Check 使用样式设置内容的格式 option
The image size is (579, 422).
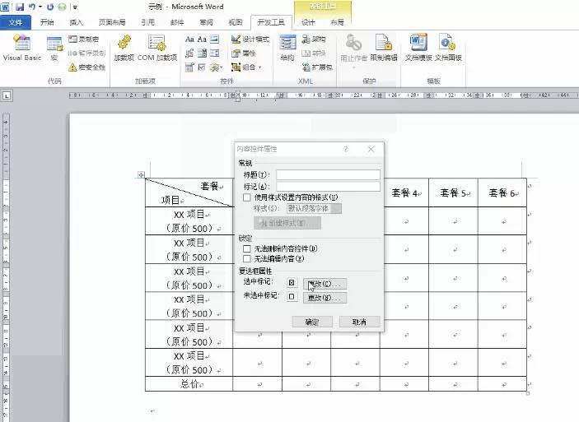(246, 197)
